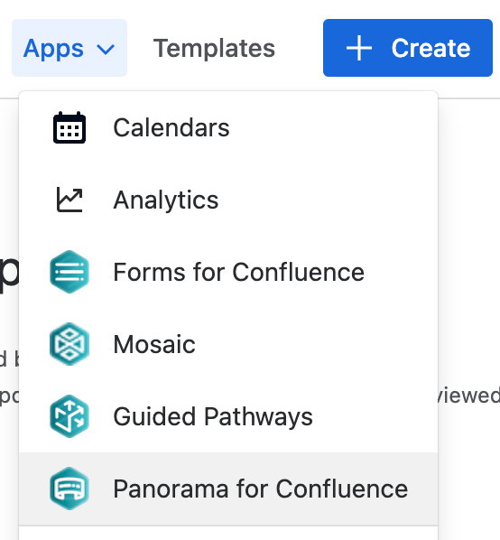The image size is (500, 540).
Task: Click the Mosaic hexagon icon
Action: coord(69,344)
